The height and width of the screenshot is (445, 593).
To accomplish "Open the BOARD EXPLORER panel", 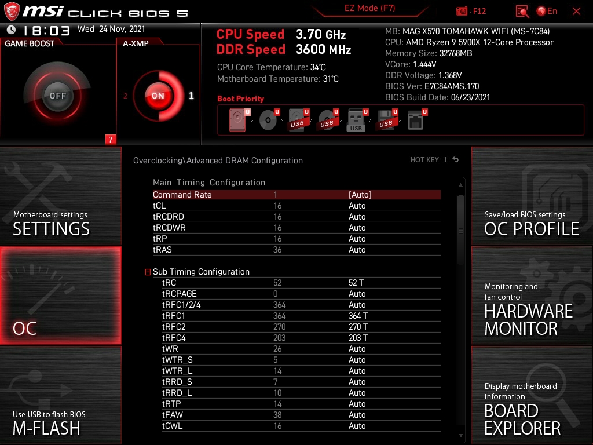I will (x=532, y=395).
